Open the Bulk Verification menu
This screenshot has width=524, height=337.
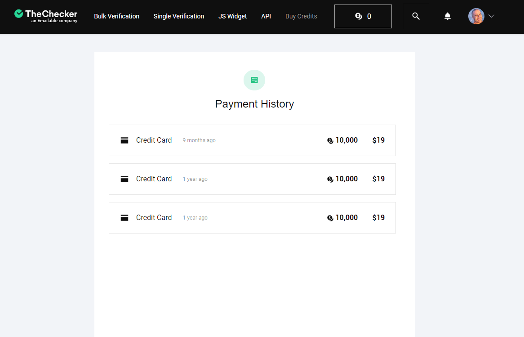pos(116,16)
